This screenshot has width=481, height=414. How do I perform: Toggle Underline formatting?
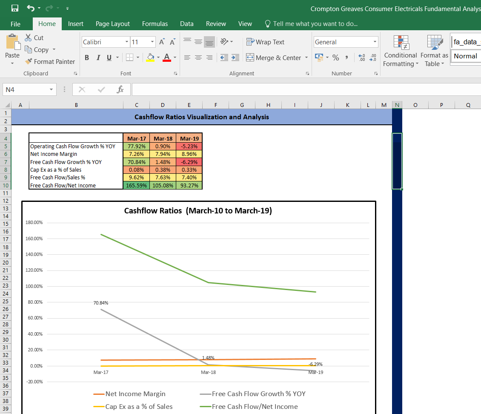coord(109,57)
